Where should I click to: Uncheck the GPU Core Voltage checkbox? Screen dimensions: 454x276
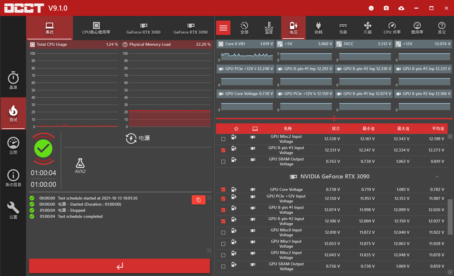pos(223,190)
